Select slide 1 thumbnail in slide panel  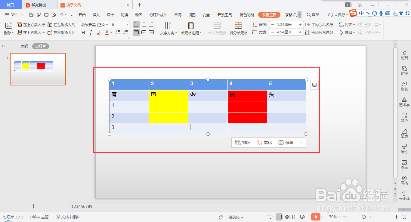coord(37,69)
